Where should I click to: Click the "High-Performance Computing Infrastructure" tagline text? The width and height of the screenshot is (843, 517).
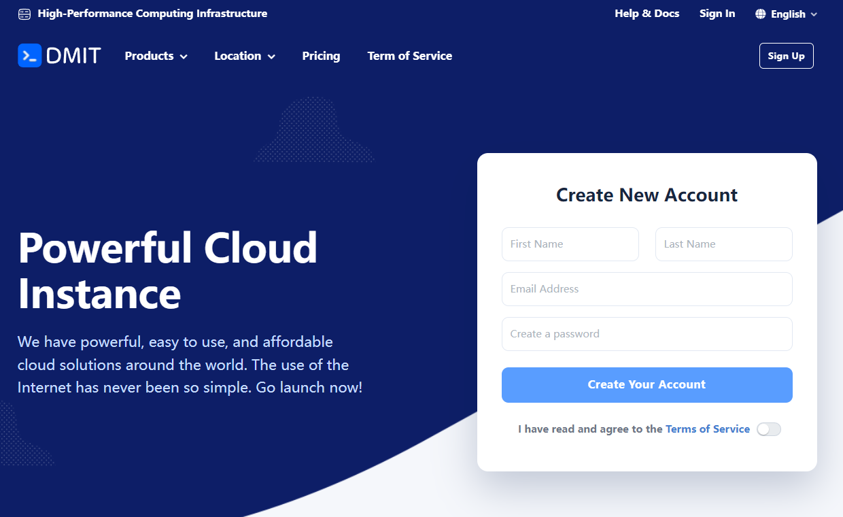(152, 14)
